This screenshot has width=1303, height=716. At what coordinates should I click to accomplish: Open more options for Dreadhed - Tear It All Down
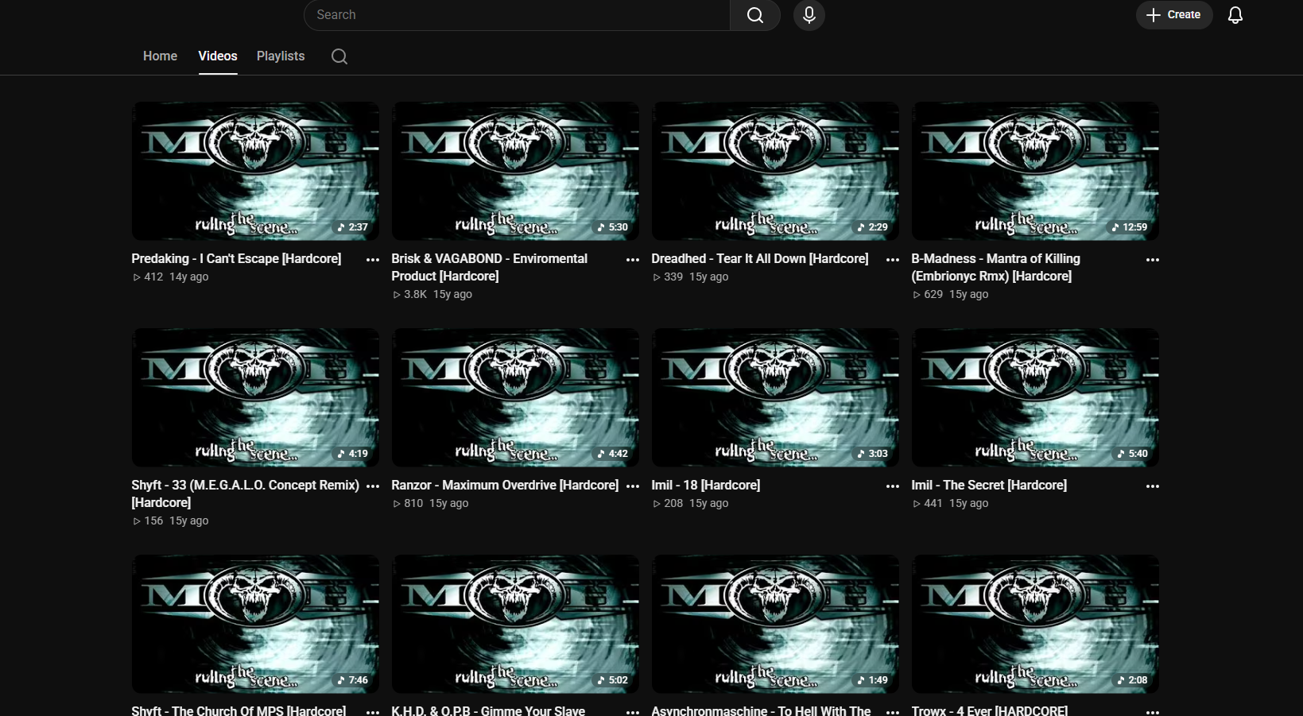click(x=893, y=260)
